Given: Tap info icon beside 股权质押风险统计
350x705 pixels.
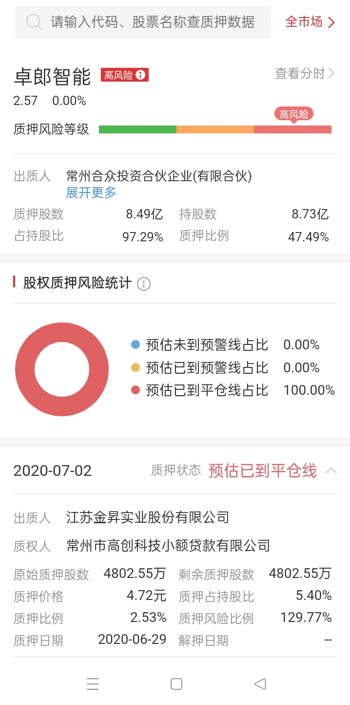Looking at the screenshot, I should click(144, 284).
